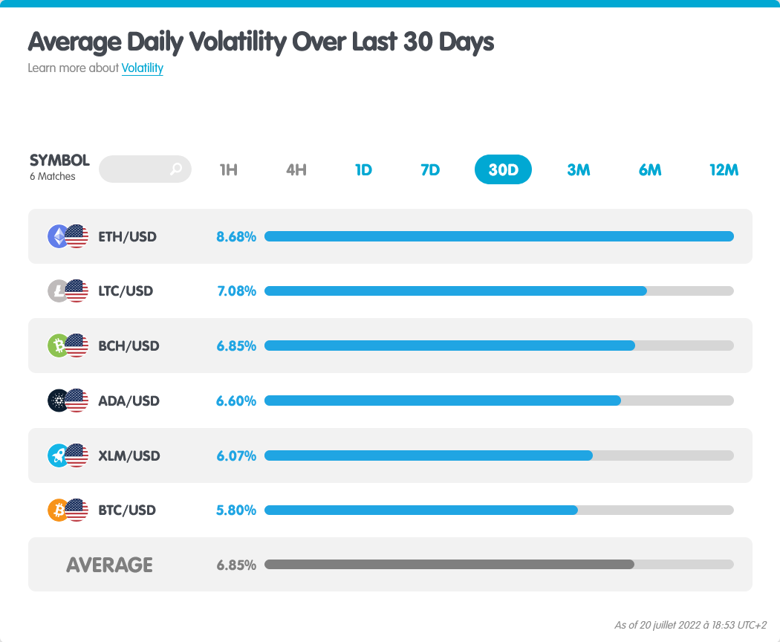This screenshot has height=642, width=780.
Task: Click the ETH/USD Ethereum coin icon
Action: tap(57, 236)
